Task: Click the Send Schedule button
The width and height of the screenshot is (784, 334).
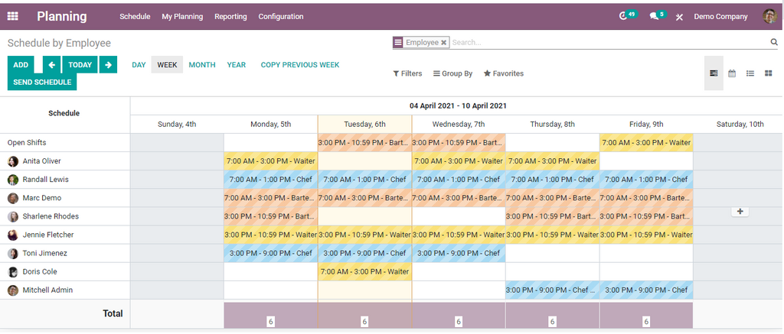Action: pyautogui.click(x=42, y=82)
